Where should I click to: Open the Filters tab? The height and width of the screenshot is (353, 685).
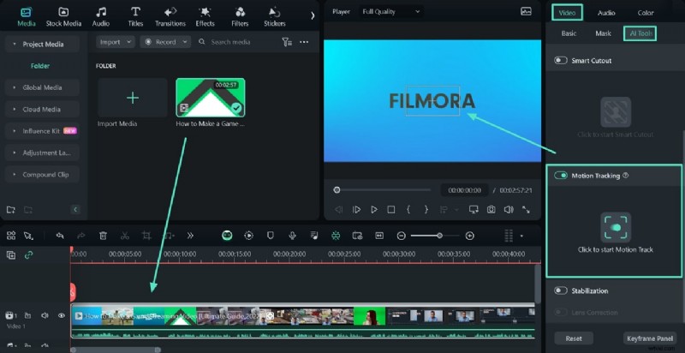click(240, 16)
